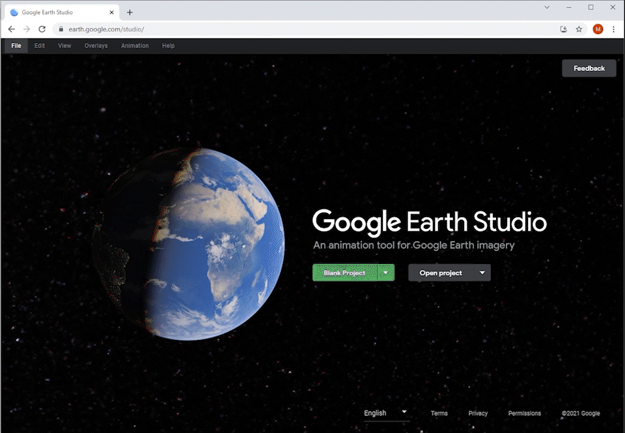Bookmark this page with the star
625x433 pixels.
(579, 29)
